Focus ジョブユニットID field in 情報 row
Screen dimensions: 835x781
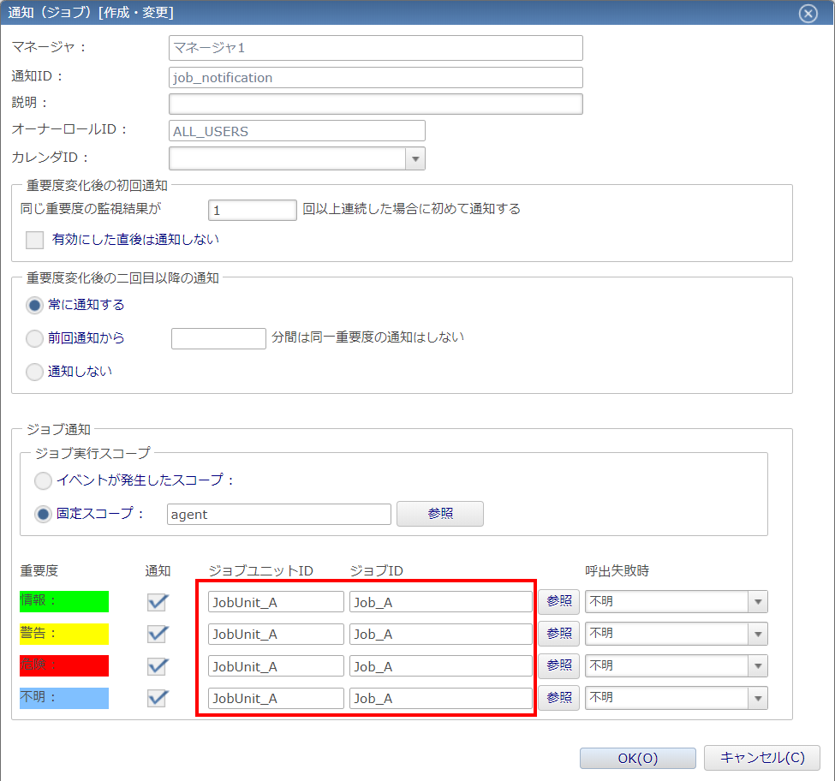pyautogui.click(x=276, y=602)
